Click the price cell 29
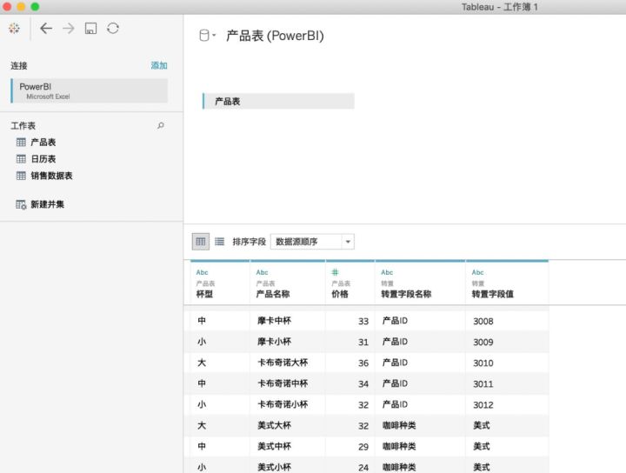Viewport: 626px width, 473px height. pos(350,446)
